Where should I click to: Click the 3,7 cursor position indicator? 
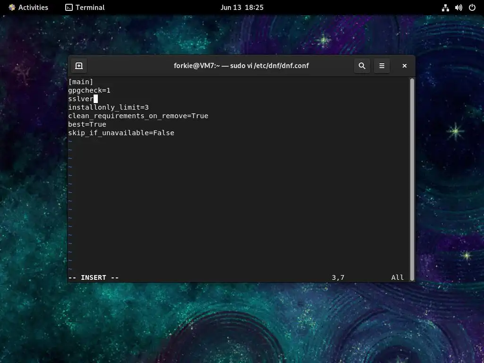pos(338,277)
